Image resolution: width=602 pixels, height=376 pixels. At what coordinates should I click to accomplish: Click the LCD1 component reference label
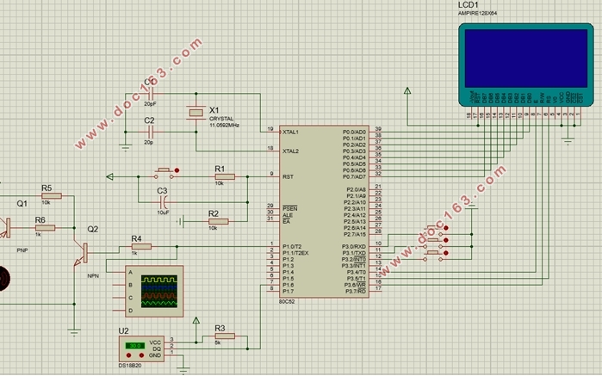(468, 5)
